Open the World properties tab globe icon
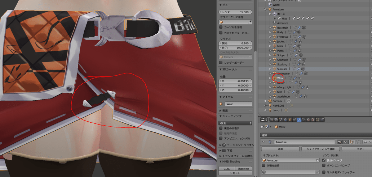The height and width of the screenshot is (177, 372). pyautogui.click(x=286, y=120)
